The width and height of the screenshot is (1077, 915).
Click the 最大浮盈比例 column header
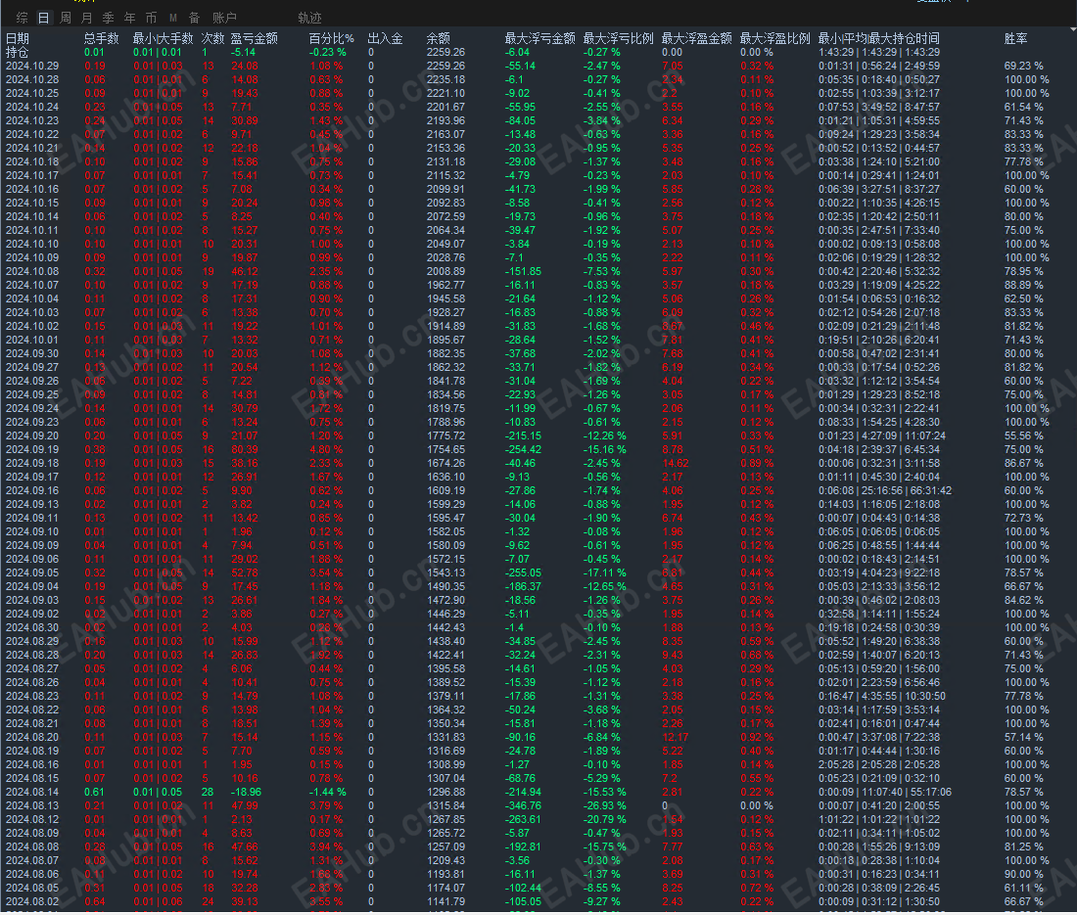tap(774, 38)
